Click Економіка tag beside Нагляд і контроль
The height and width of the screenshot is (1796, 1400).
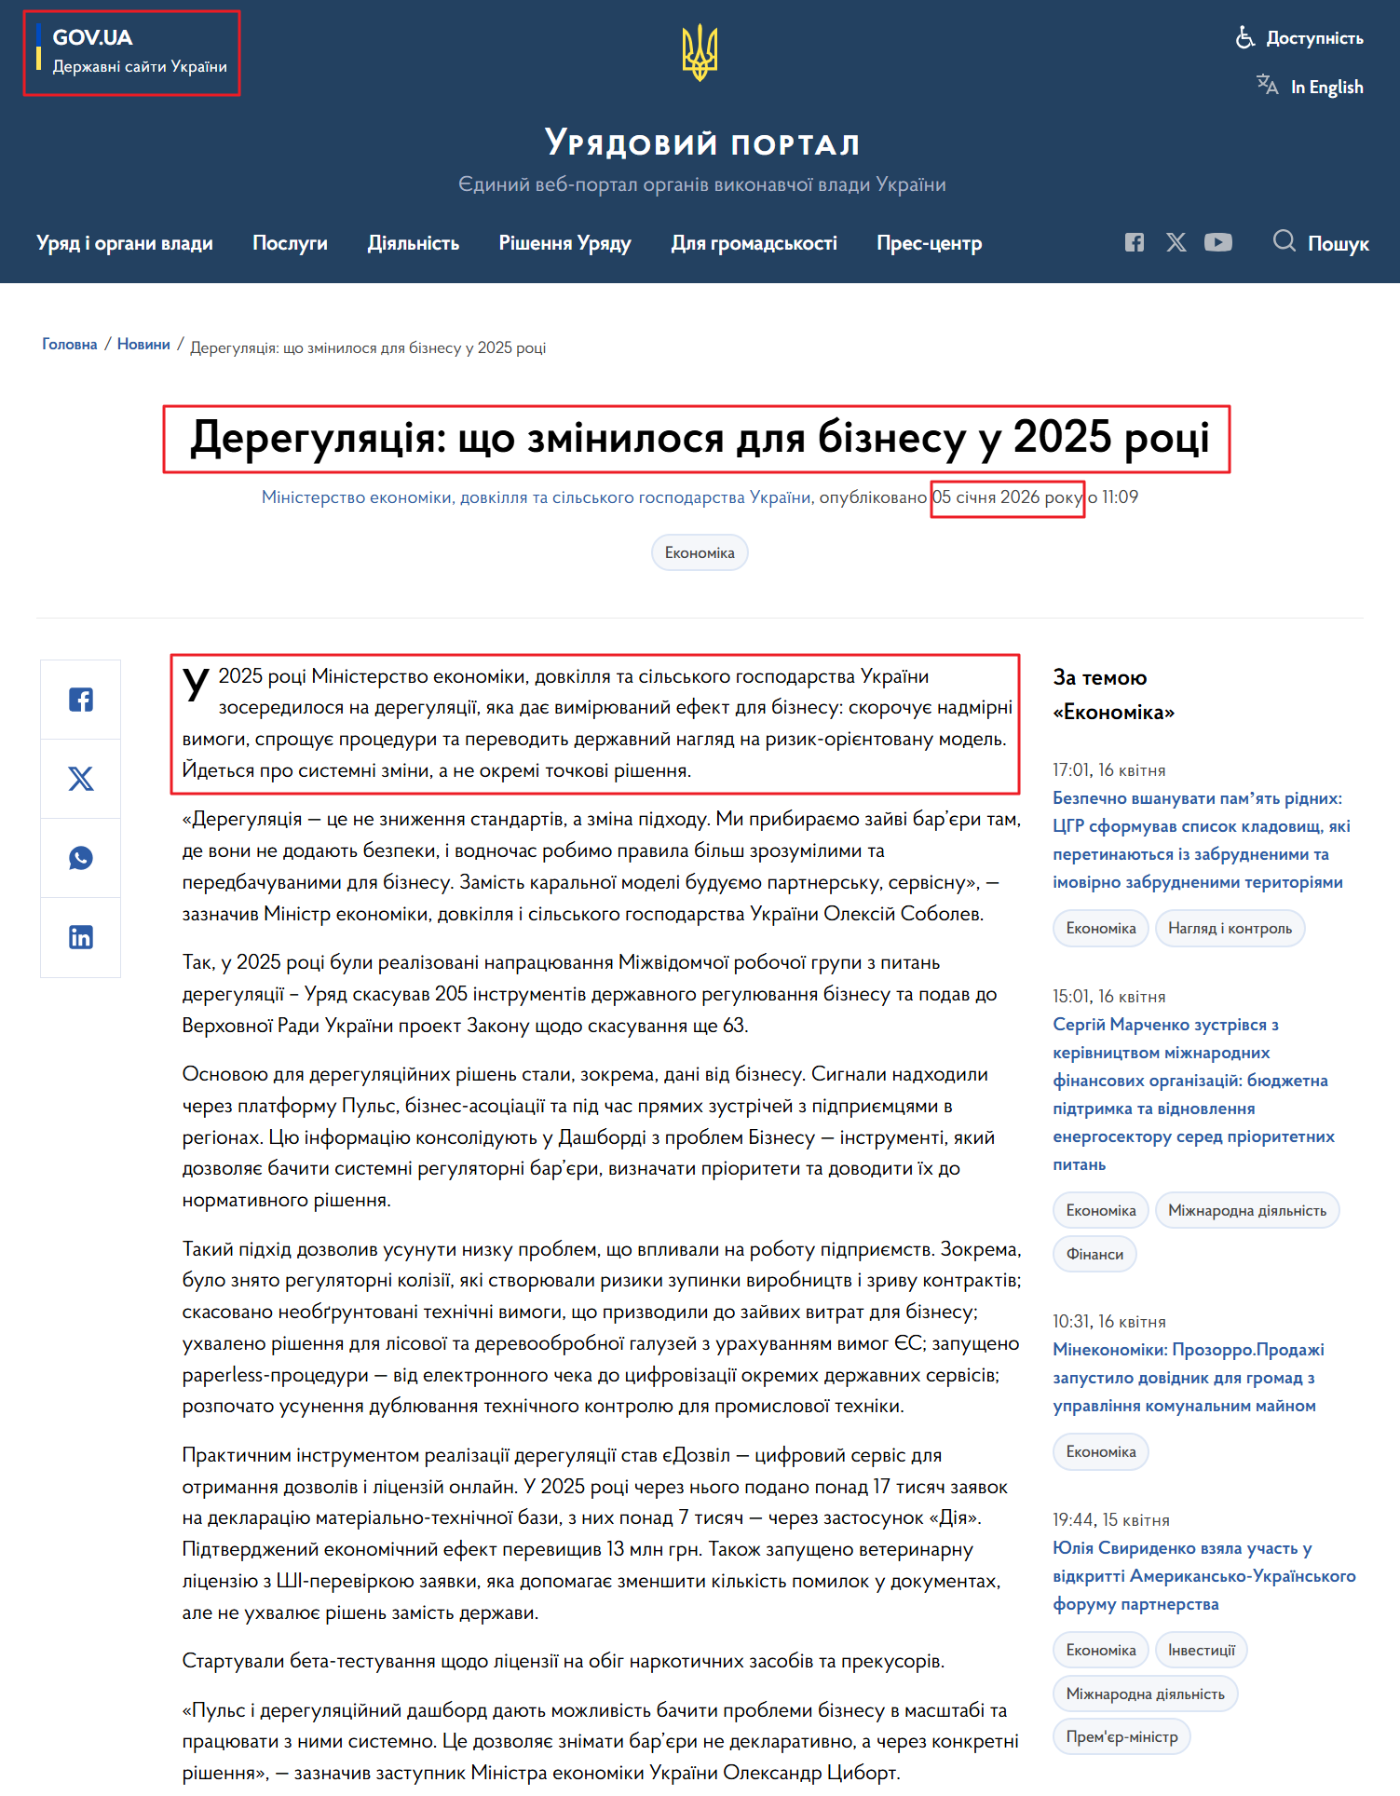point(1101,929)
